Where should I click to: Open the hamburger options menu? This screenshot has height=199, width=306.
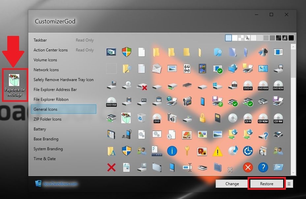[x=289, y=184]
